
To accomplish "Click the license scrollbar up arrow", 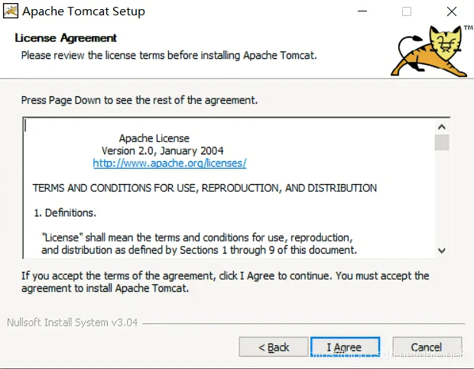I will 442,126.
